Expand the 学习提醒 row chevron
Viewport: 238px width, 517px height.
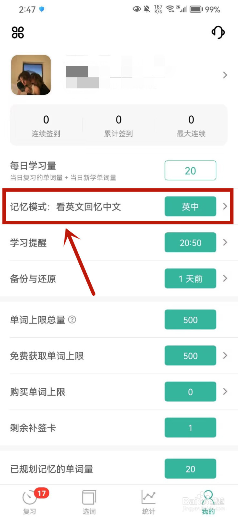point(225,242)
